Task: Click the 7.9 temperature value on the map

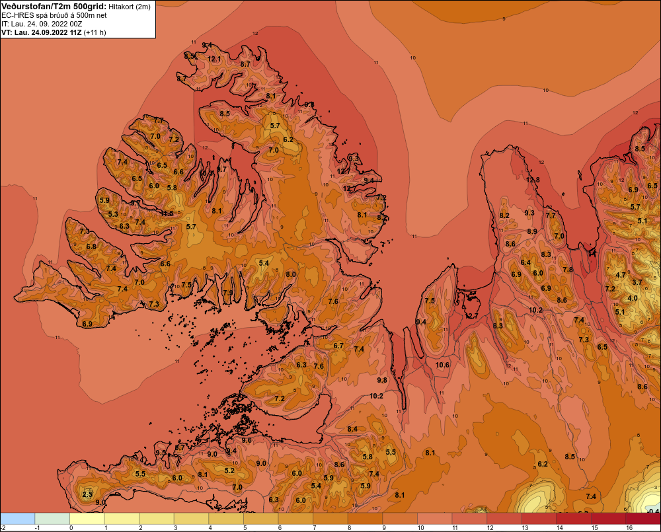Action: tap(228, 293)
